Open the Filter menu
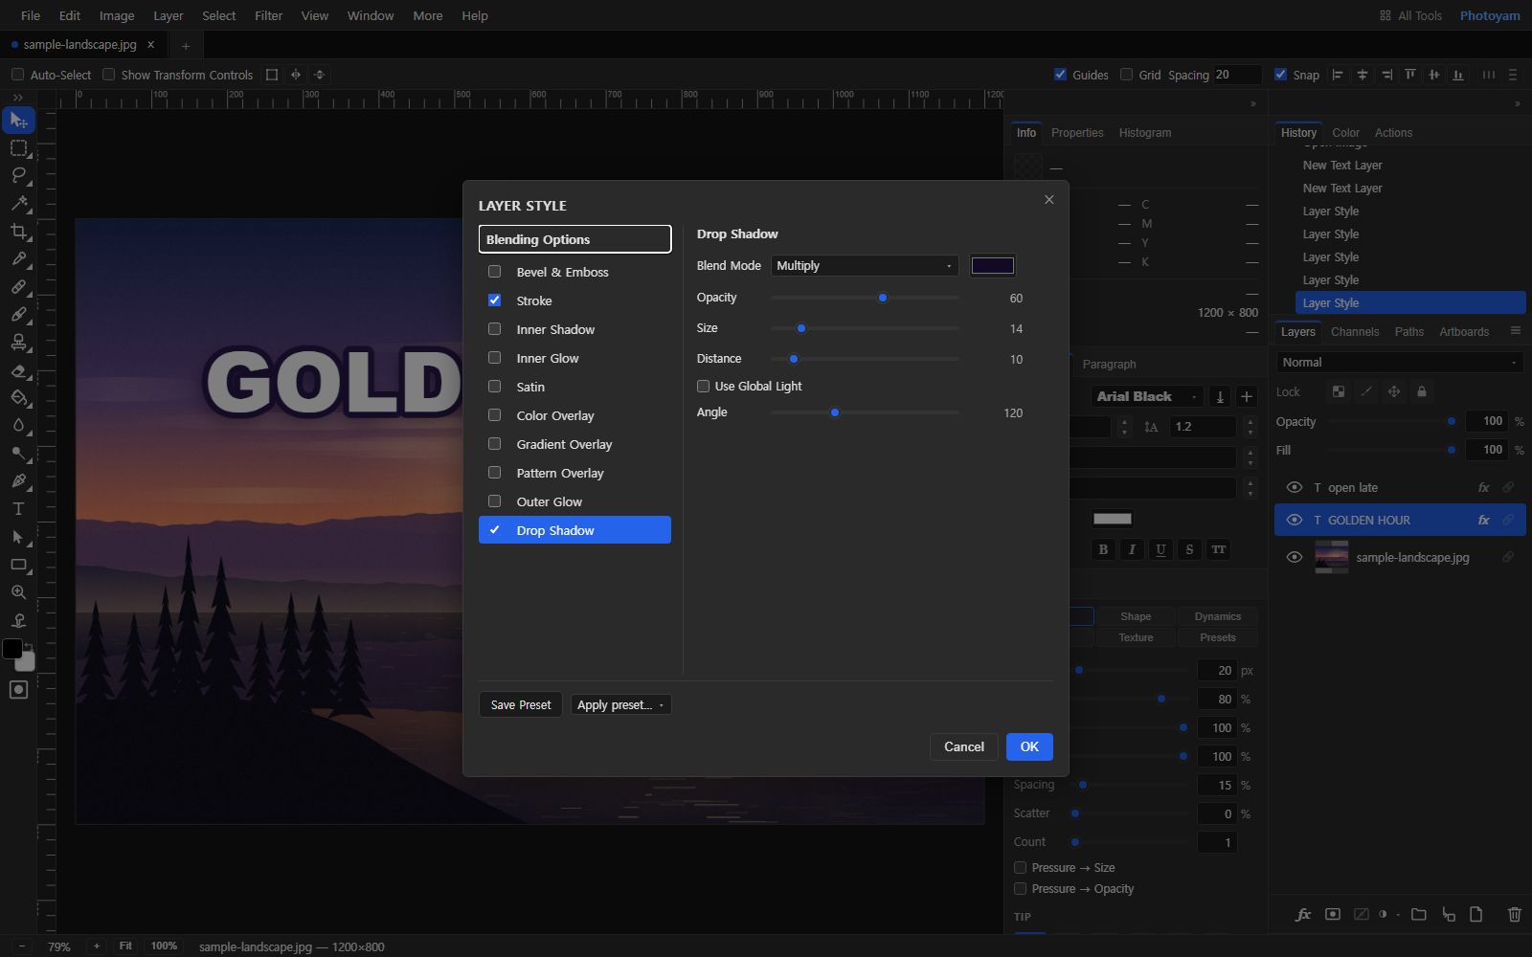 pos(268,15)
